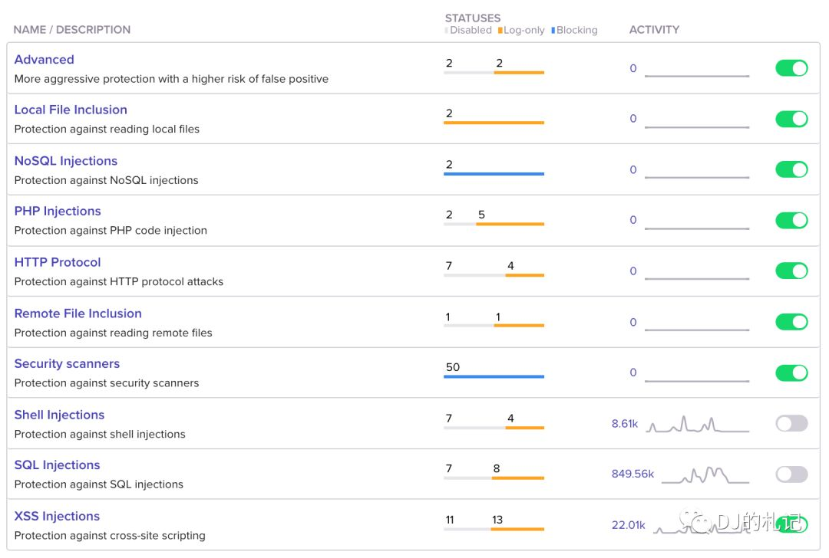Viewport: 829px width, 558px height.
Task: Disable the Advanced protection toggle
Action: [791, 68]
